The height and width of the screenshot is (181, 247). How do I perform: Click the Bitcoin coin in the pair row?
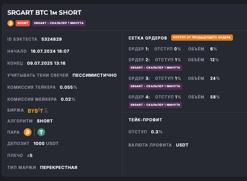28,132
